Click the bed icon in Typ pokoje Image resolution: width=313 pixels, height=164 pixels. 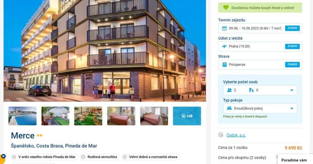(229, 108)
